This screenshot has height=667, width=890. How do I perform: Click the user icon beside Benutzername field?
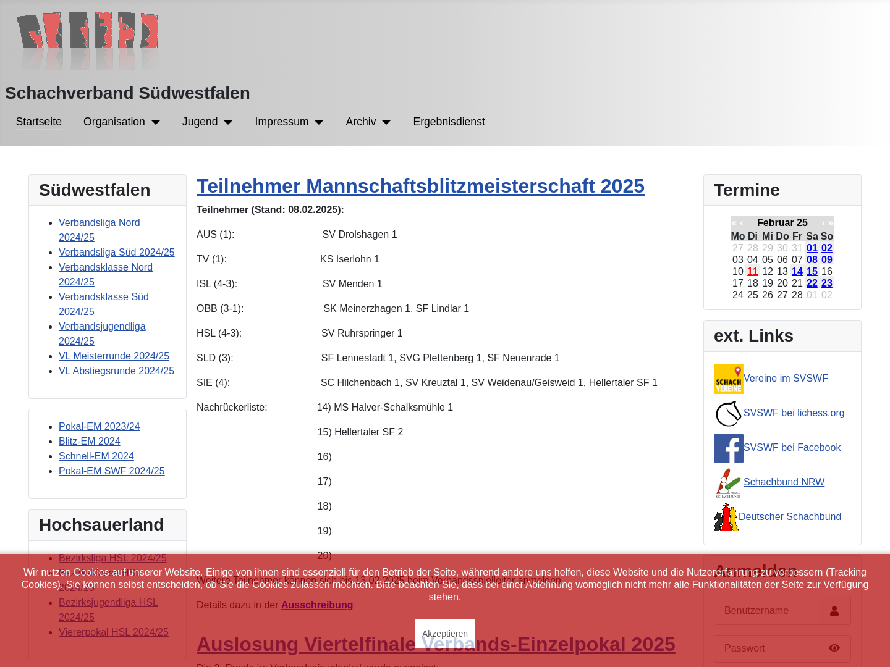834,611
